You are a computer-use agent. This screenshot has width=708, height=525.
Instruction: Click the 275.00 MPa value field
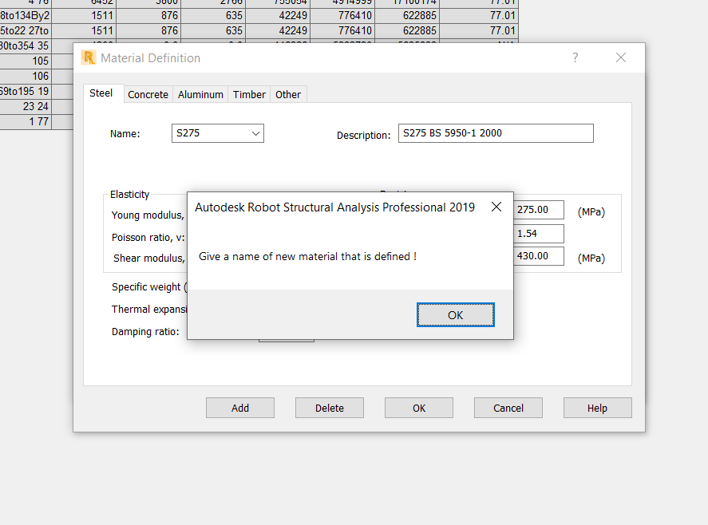(x=537, y=209)
